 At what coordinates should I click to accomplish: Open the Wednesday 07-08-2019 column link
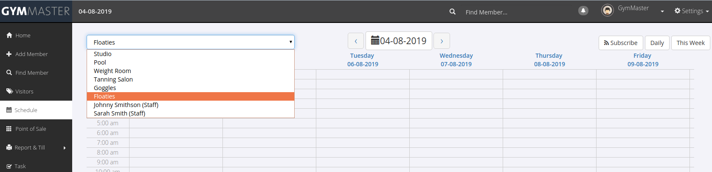(x=456, y=60)
